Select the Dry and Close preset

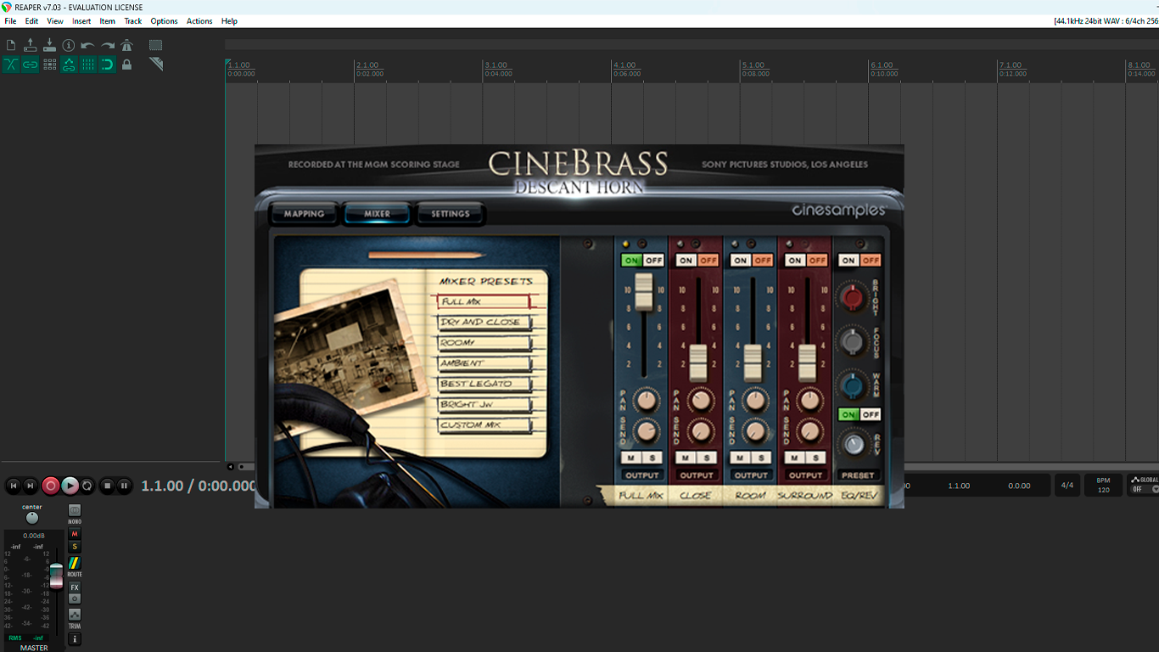(x=485, y=322)
